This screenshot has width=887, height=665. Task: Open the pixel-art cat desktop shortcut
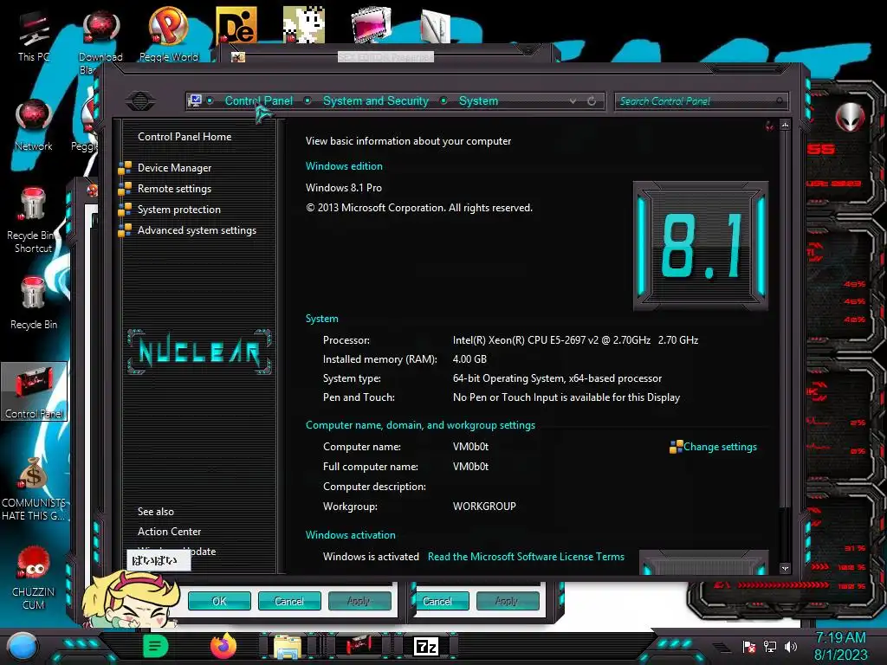tap(304, 25)
